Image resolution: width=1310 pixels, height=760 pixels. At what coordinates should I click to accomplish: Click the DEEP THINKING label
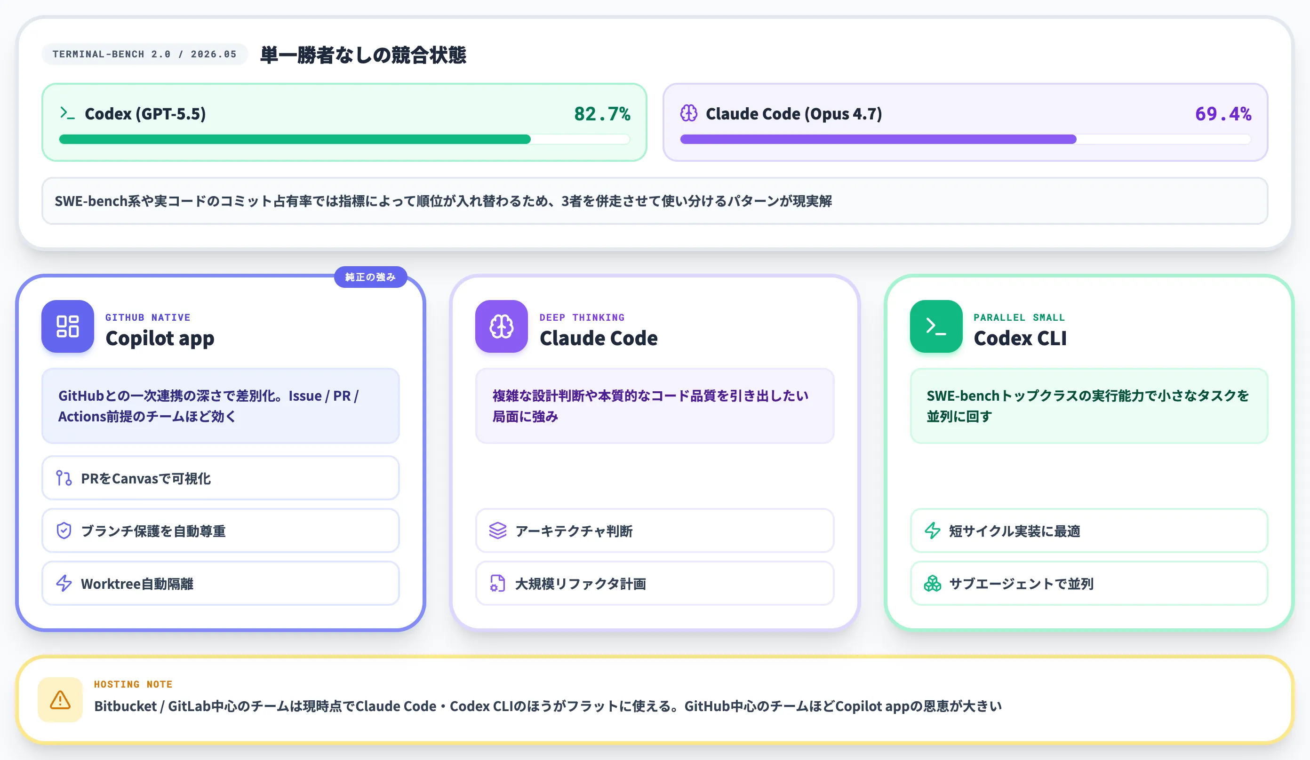pyautogui.click(x=582, y=317)
